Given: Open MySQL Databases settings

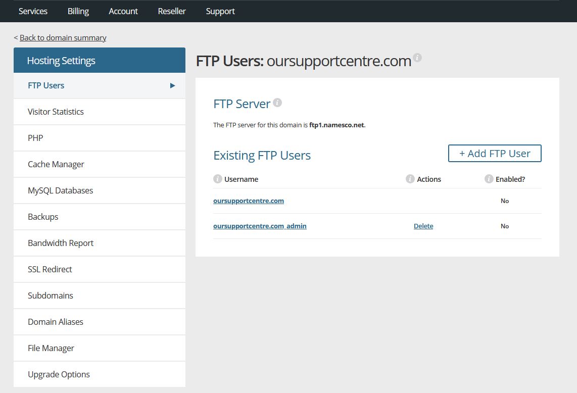Looking at the screenshot, I should point(60,190).
